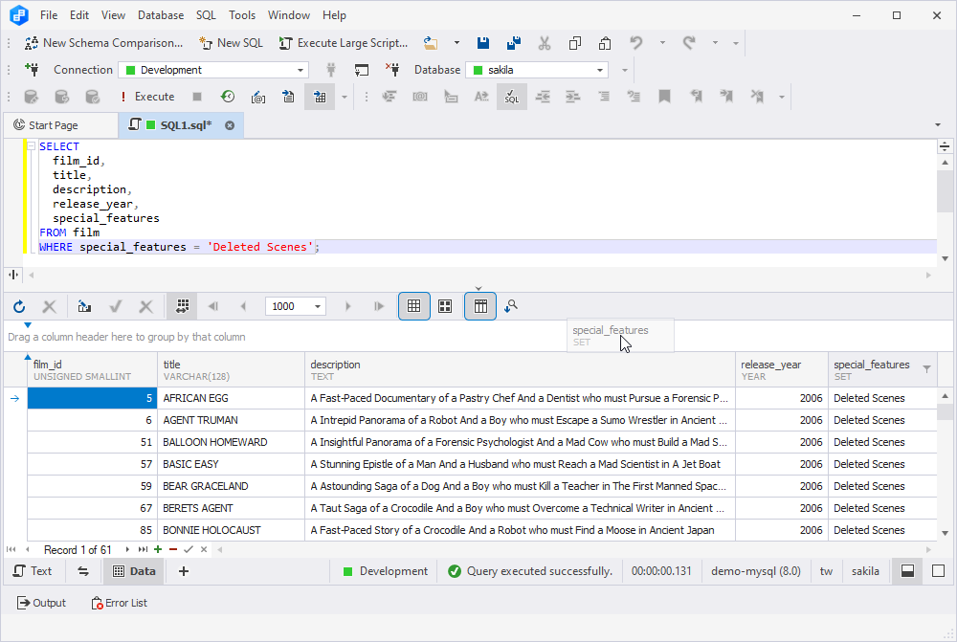This screenshot has width=957, height=642.
Task: Click SQL editor vertical scrollbar thumb
Action: pos(945,192)
